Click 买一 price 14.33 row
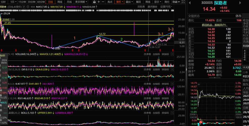 (x=214, y=45)
